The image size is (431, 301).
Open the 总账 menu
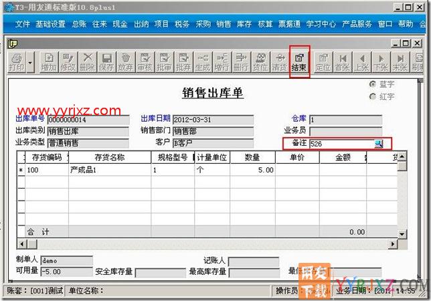click(x=79, y=24)
